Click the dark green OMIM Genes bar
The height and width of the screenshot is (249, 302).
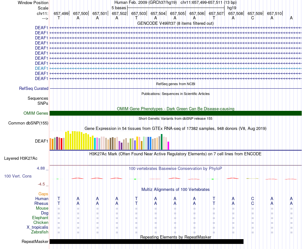[x=175, y=113]
